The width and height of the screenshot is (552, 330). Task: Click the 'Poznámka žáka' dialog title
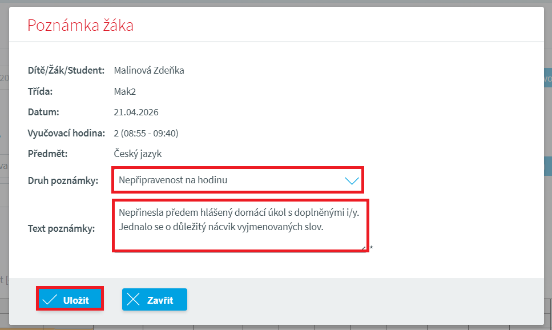tap(80, 25)
